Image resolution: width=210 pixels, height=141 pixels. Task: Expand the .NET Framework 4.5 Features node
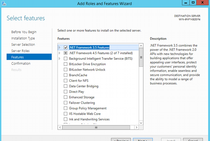(x=59, y=53)
